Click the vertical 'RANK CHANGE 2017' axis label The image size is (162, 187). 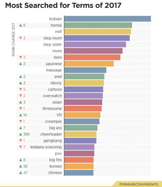13,39
